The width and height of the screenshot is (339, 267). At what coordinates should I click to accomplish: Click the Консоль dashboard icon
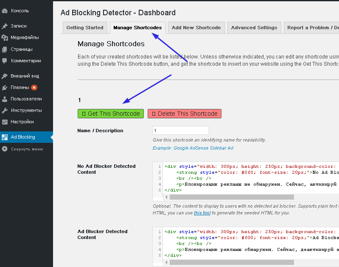(x=5, y=10)
